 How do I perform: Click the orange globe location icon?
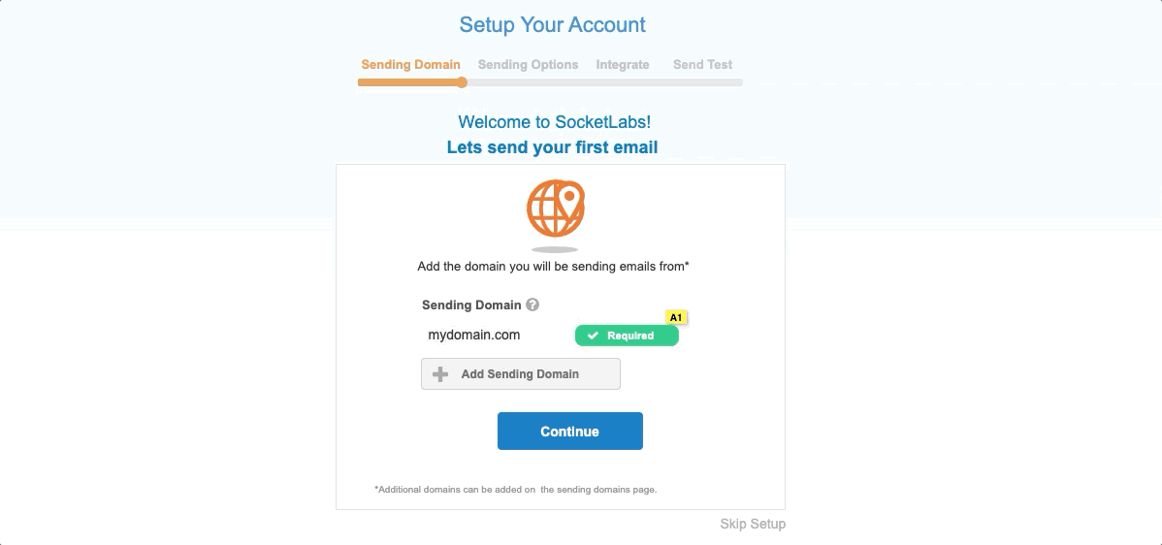tap(556, 208)
